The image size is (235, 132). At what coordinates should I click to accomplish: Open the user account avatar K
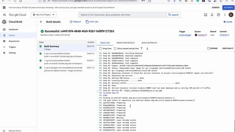tap(231, 15)
